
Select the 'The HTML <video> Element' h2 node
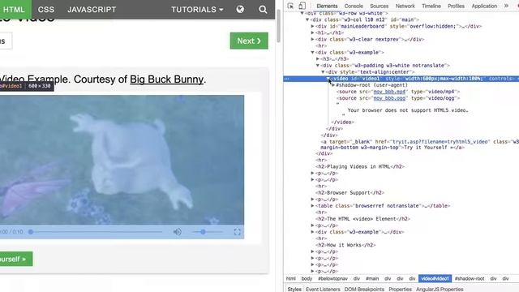[x=362, y=219]
